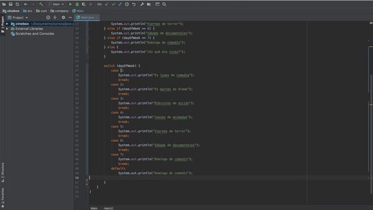The height and width of the screenshot is (210, 373).
Task: Run Main with the green play icon
Action: tap(71, 4)
